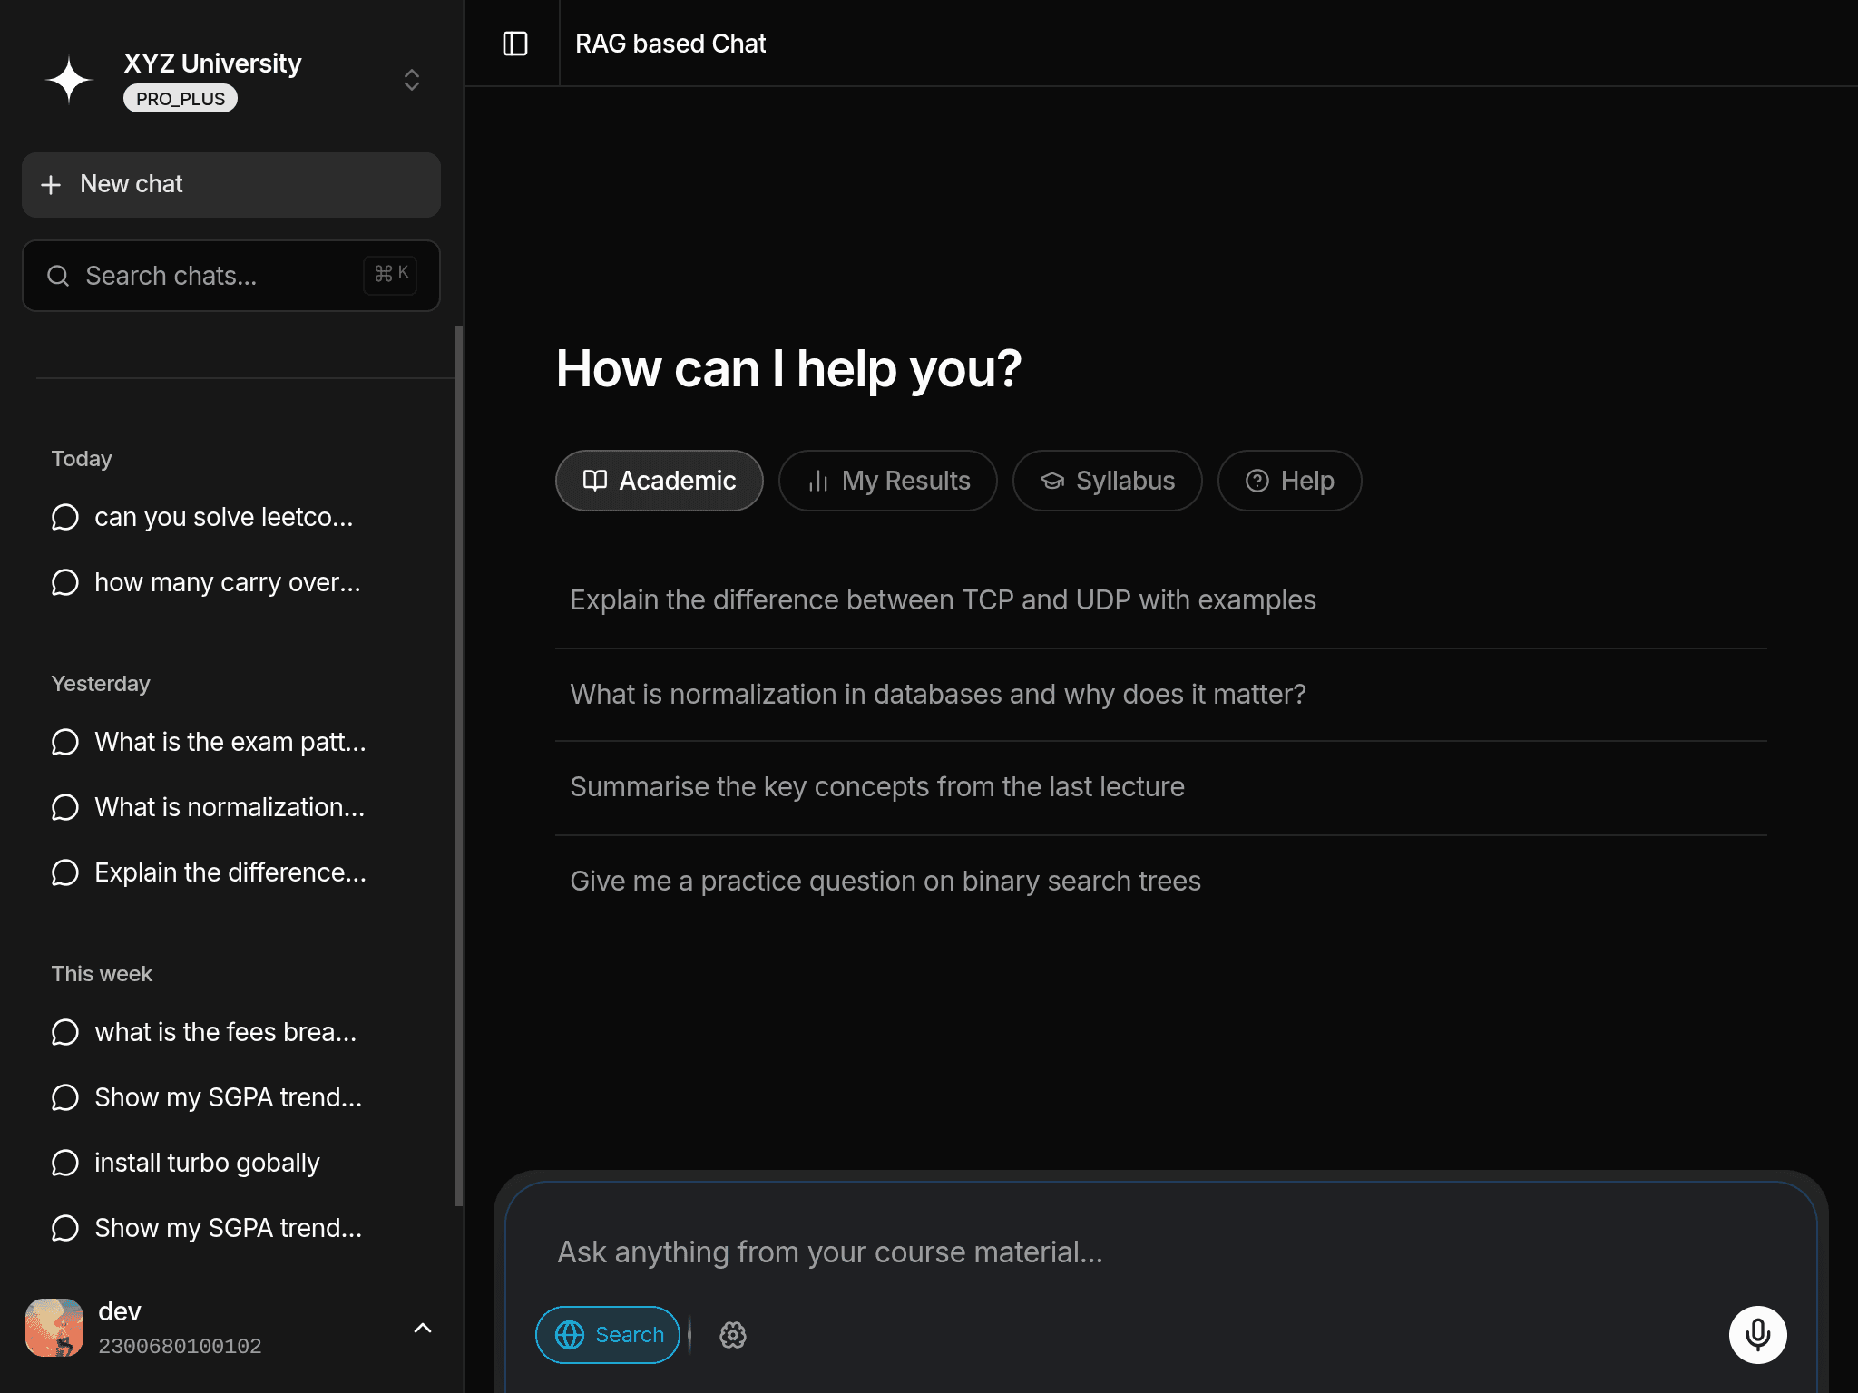Click the magnifier icon in Search chats
This screenshot has width=1858, height=1393.
click(58, 276)
